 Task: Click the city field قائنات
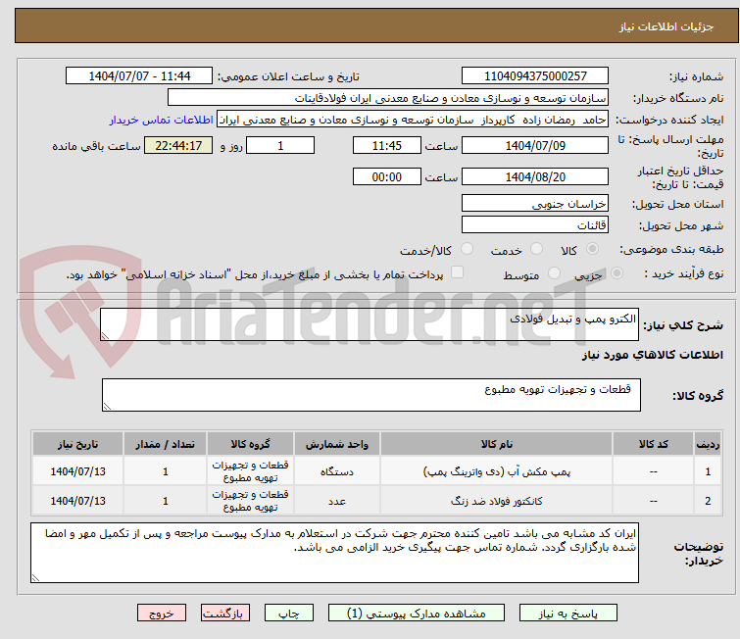(x=535, y=225)
